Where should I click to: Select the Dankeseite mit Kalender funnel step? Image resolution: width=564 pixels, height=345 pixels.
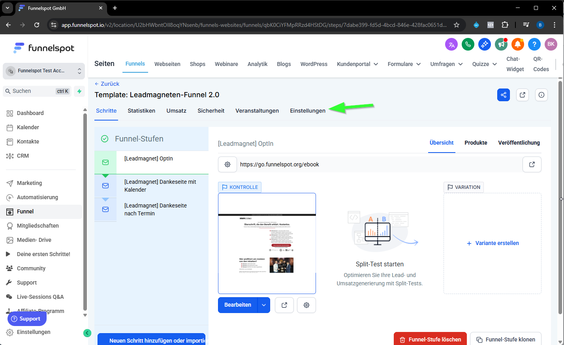click(x=151, y=186)
